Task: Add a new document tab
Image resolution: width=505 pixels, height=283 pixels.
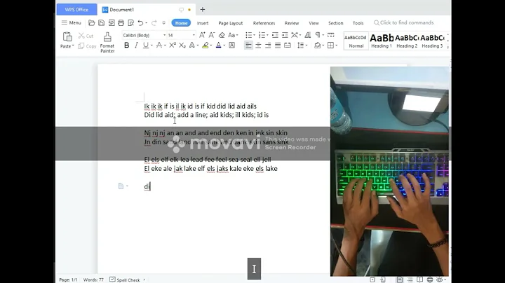Action: pyautogui.click(x=203, y=10)
